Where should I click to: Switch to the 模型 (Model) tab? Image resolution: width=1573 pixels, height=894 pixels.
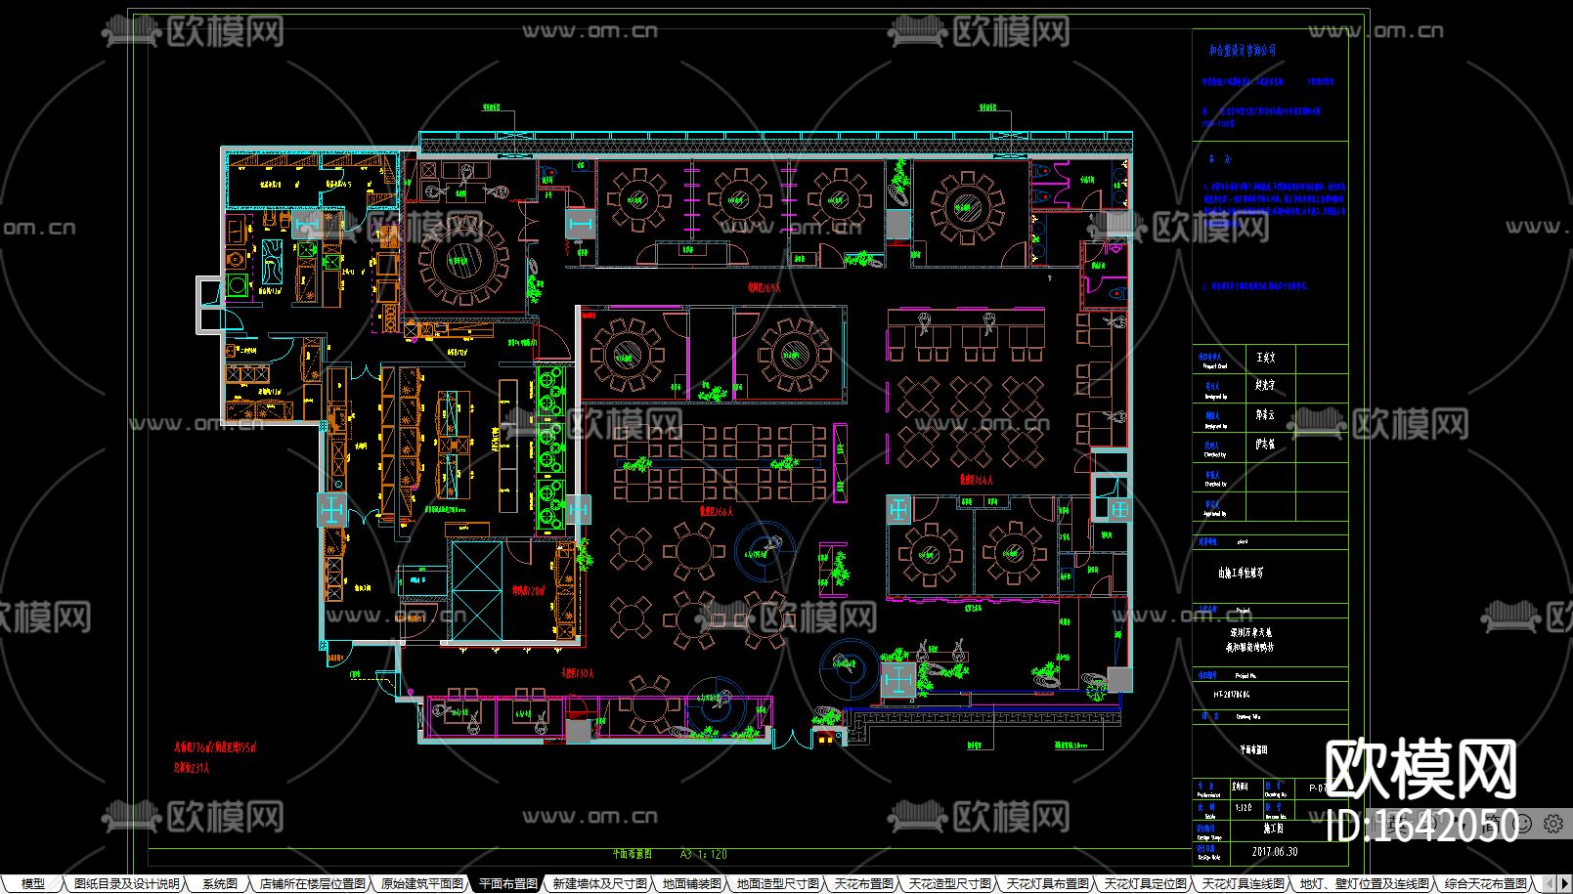[33, 883]
